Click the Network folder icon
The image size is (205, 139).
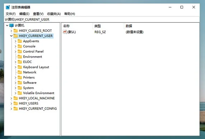(x=20, y=72)
